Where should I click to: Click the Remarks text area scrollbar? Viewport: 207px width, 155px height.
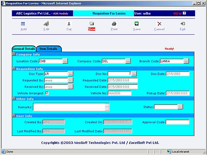click(107, 107)
